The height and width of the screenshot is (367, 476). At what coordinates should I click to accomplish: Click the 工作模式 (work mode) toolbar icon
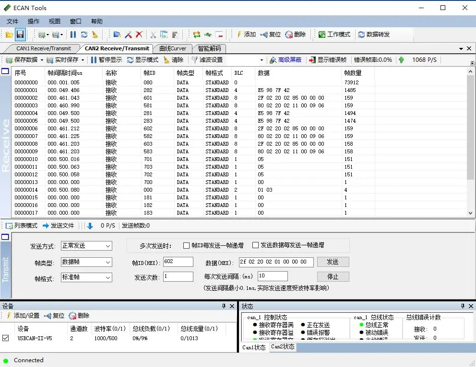pyautogui.click(x=334, y=34)
